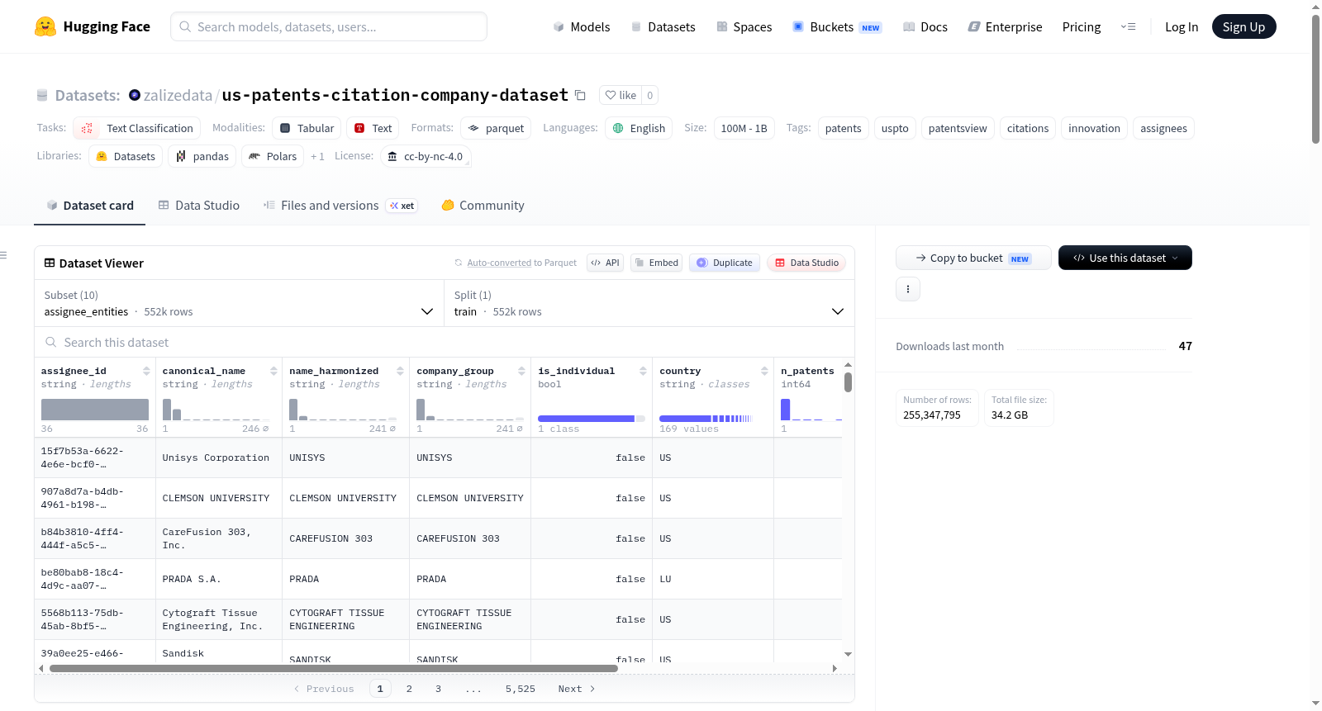Select the English language tag
This screenshot has width=1322, height=711.
point(639,128)
